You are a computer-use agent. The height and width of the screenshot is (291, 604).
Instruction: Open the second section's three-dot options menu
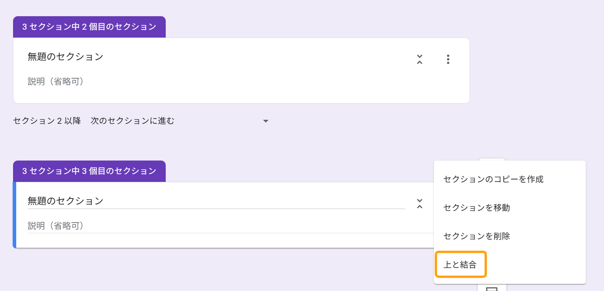point(448,59)
